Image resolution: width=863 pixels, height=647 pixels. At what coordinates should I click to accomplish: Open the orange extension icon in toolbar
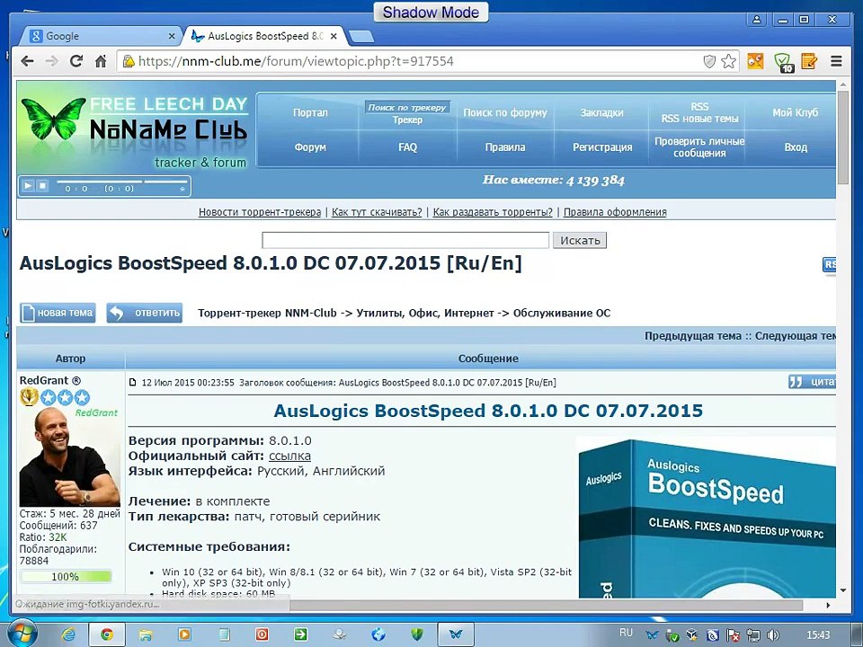click(755, 61)
